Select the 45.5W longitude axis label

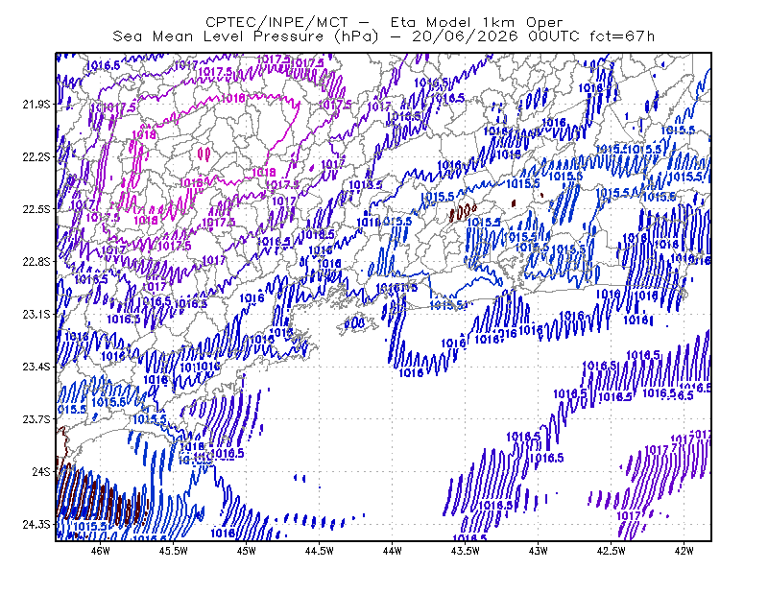tap(174, 551)
